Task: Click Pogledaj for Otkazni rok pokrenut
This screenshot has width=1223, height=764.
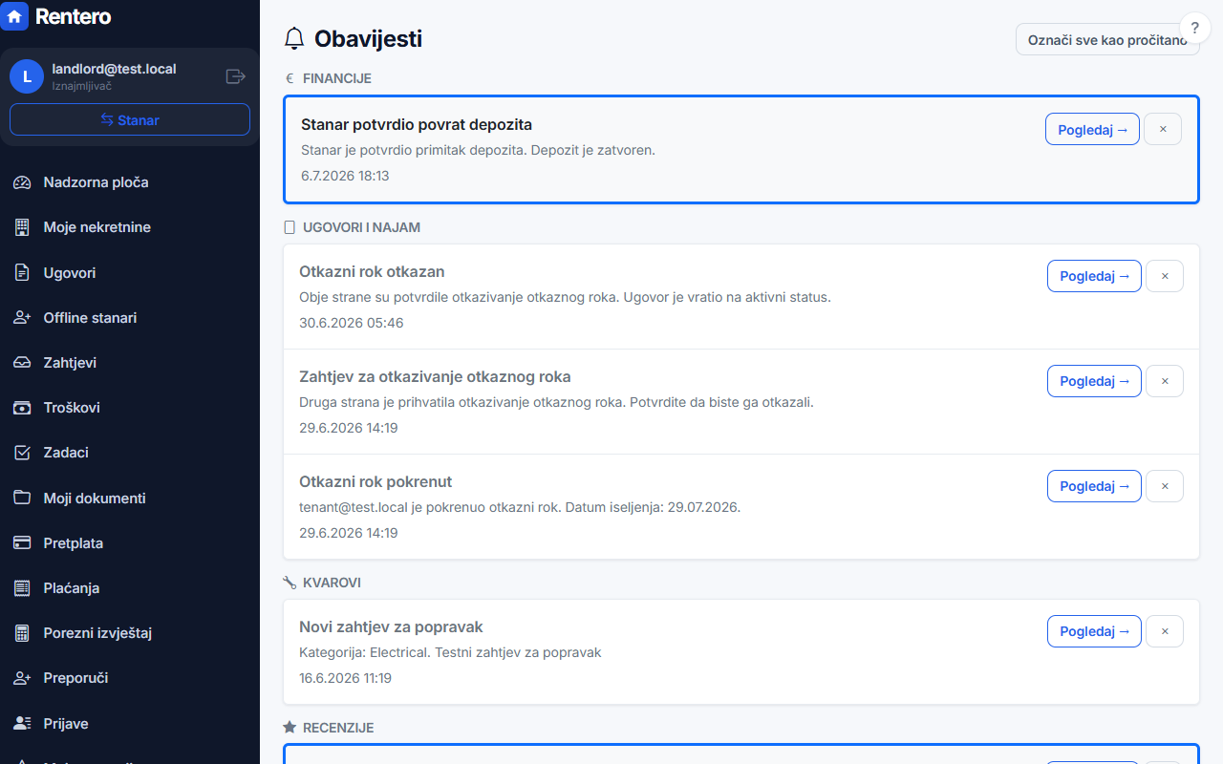Action: point(1094,486)
